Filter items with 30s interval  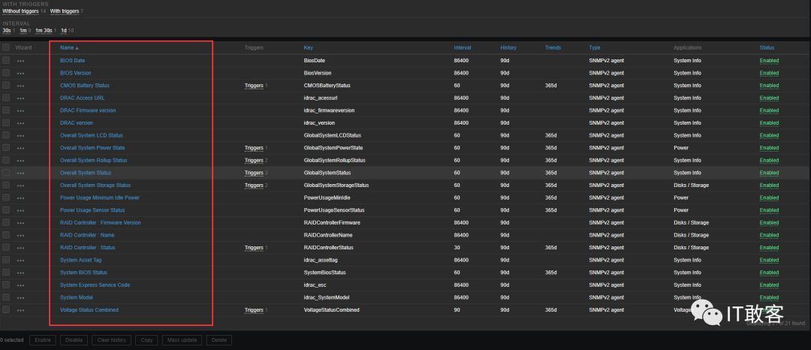[x=7, y=31]
